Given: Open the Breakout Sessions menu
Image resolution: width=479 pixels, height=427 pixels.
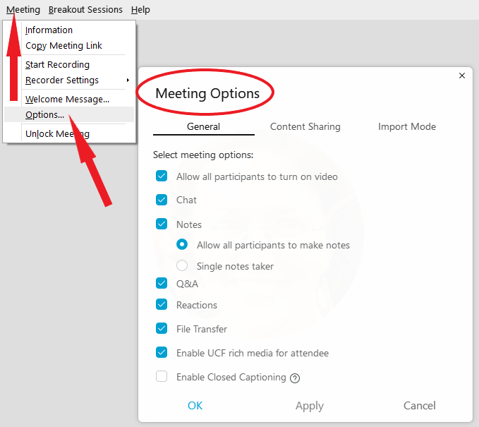Looking at the screenshot, I should [85, 10].
